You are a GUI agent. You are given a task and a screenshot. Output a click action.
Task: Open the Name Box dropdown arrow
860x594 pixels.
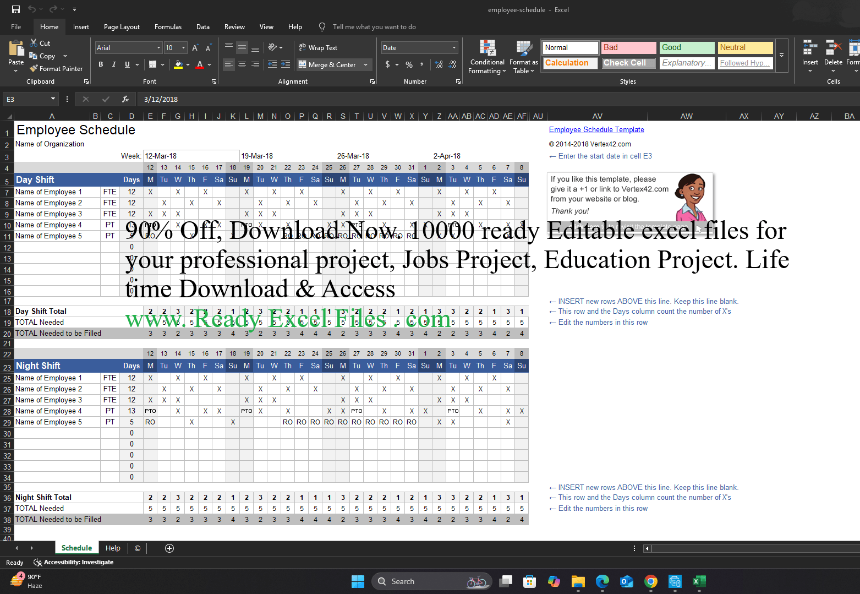click(53, 99)
